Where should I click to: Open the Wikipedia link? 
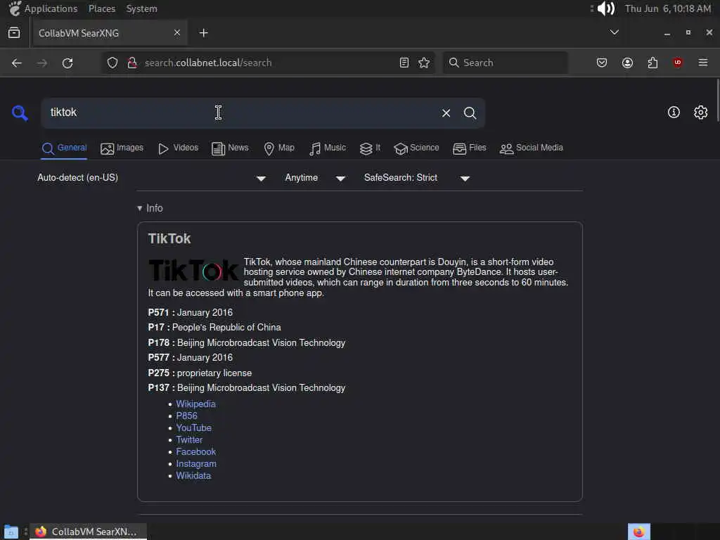195,404
